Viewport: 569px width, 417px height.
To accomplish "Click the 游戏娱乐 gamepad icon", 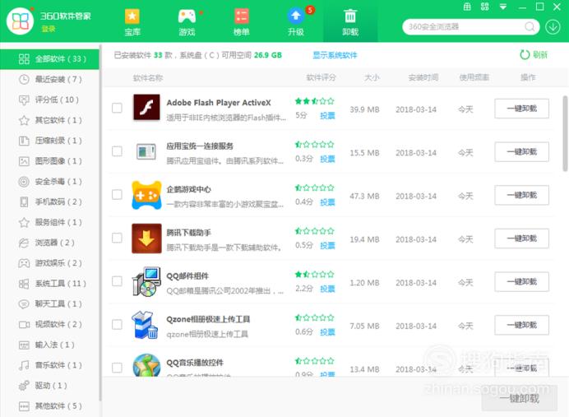I will pos(24,263).
